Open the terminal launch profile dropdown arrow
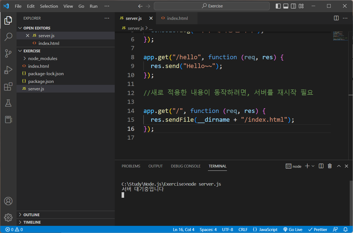 click(x=313, y=166)
